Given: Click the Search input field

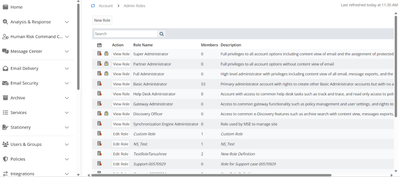Looking at the screenshot, I should (126, 34).
